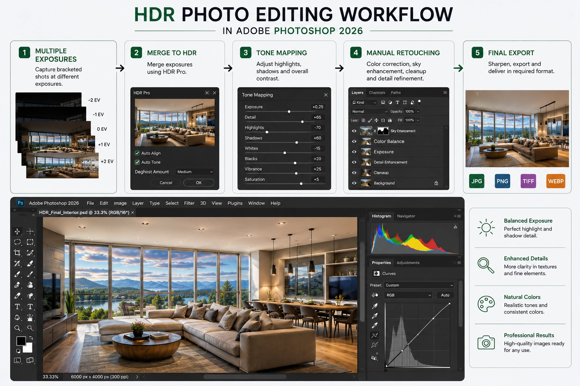This screenshot has height=386, width=580.
Task: Hide the Background layer
Action: [x=354, y=183]
